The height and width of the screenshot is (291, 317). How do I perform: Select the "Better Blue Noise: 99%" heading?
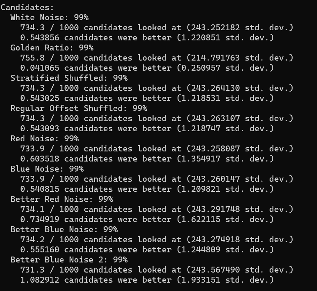(64, 229)
